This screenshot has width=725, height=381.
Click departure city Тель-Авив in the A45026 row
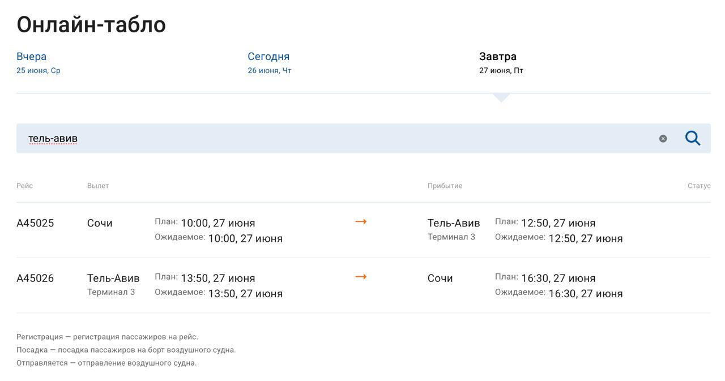coord(113,279)
